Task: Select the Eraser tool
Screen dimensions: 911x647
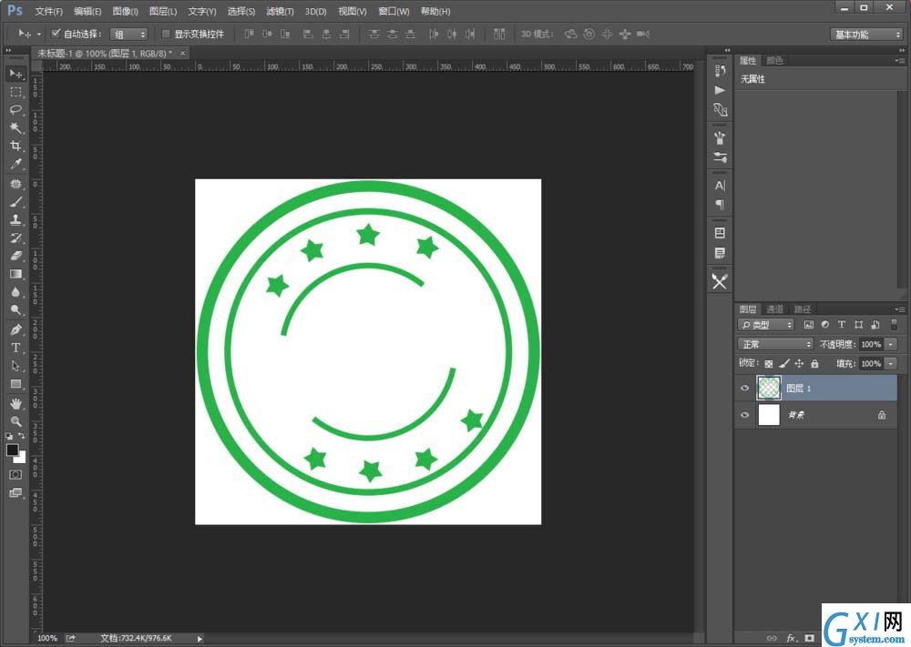Action: 15,256
